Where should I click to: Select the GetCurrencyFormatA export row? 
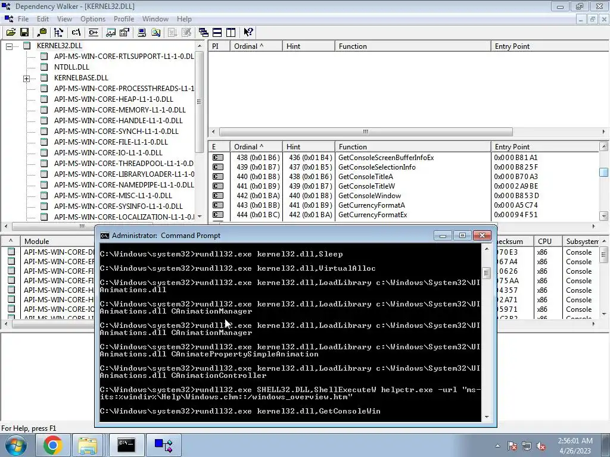click(x=404, y=205)
